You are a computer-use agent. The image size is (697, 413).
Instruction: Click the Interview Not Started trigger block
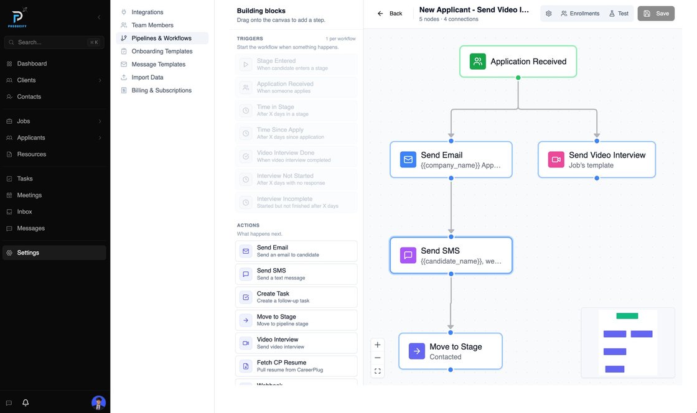(x=296, y=179)
